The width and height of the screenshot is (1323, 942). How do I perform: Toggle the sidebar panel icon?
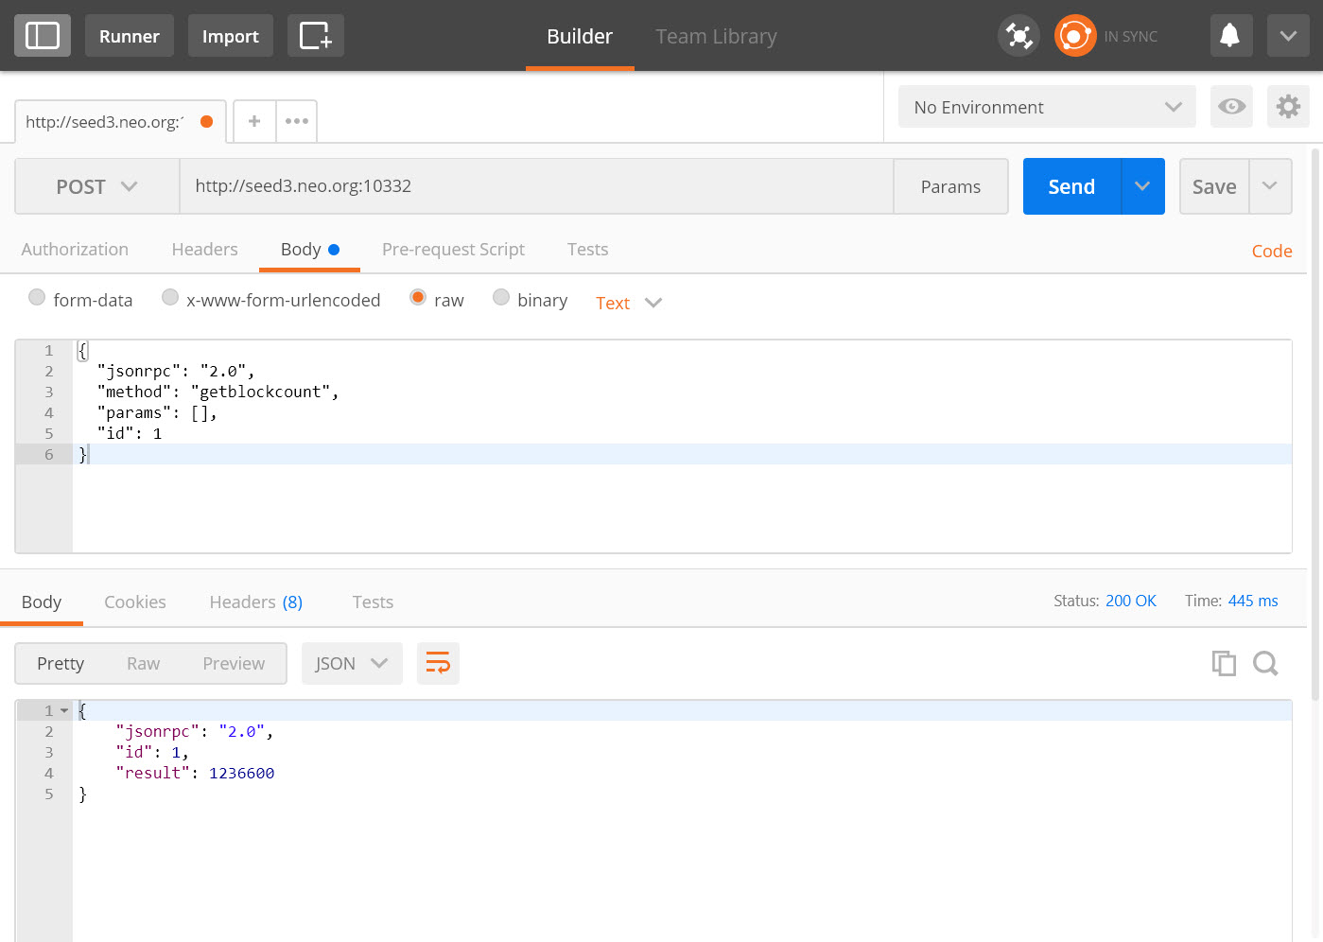(x=43, y=36)
